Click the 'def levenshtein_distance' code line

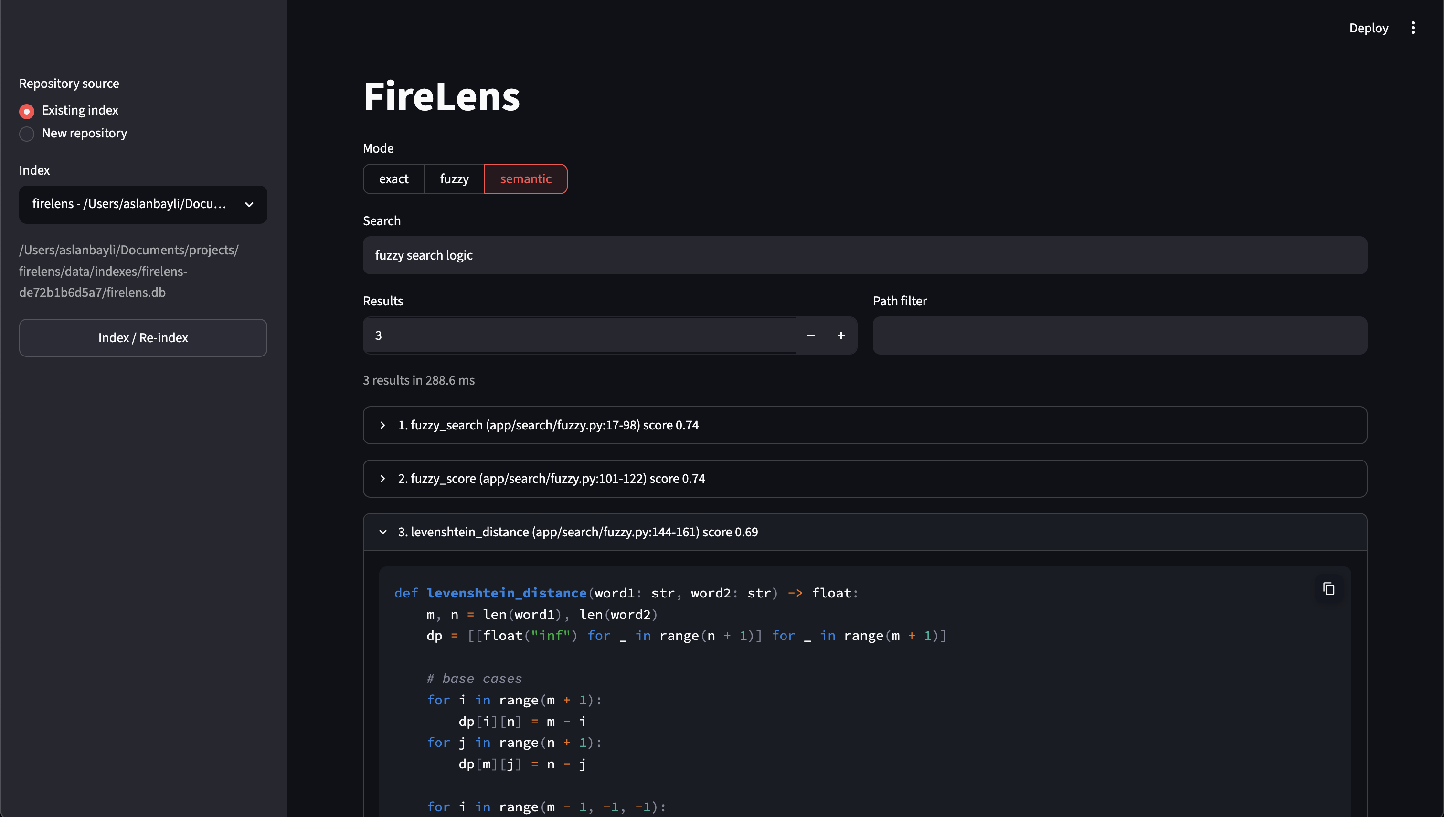pos(626,593)
